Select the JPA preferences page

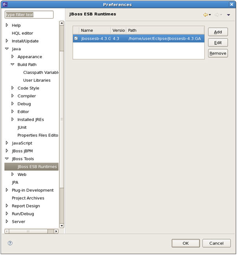pyautogui.click(x=15, y=182)
